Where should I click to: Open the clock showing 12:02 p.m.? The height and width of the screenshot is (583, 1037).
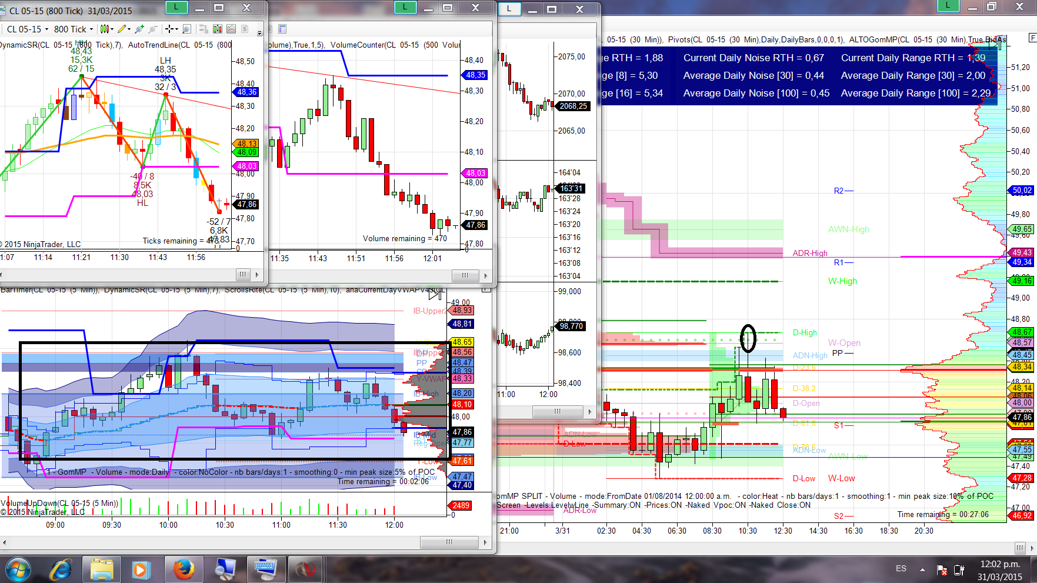pyautogui.click(x=1000, y=569)
